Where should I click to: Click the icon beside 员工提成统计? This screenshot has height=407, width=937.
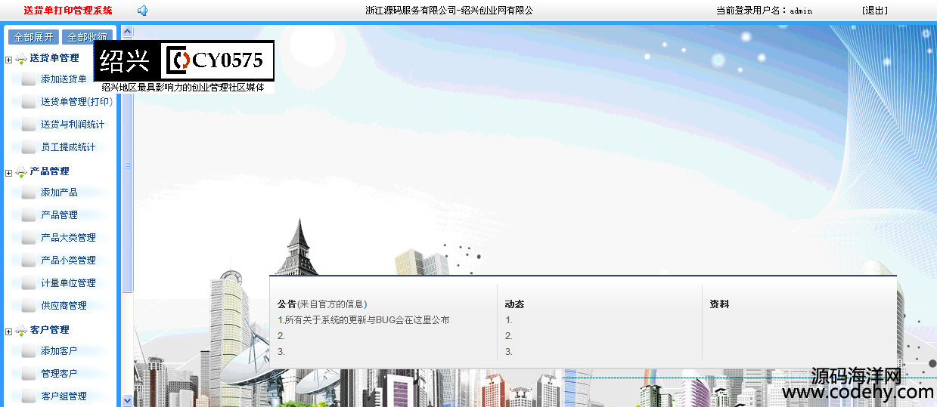[29, 147]
